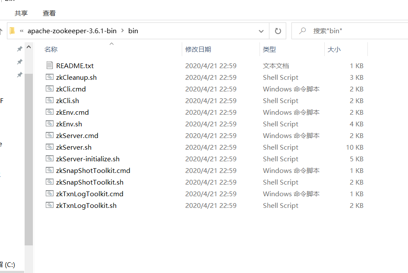Click the bin breadcrumb segment
Screen dimensions: 408x273
(133, 31)
